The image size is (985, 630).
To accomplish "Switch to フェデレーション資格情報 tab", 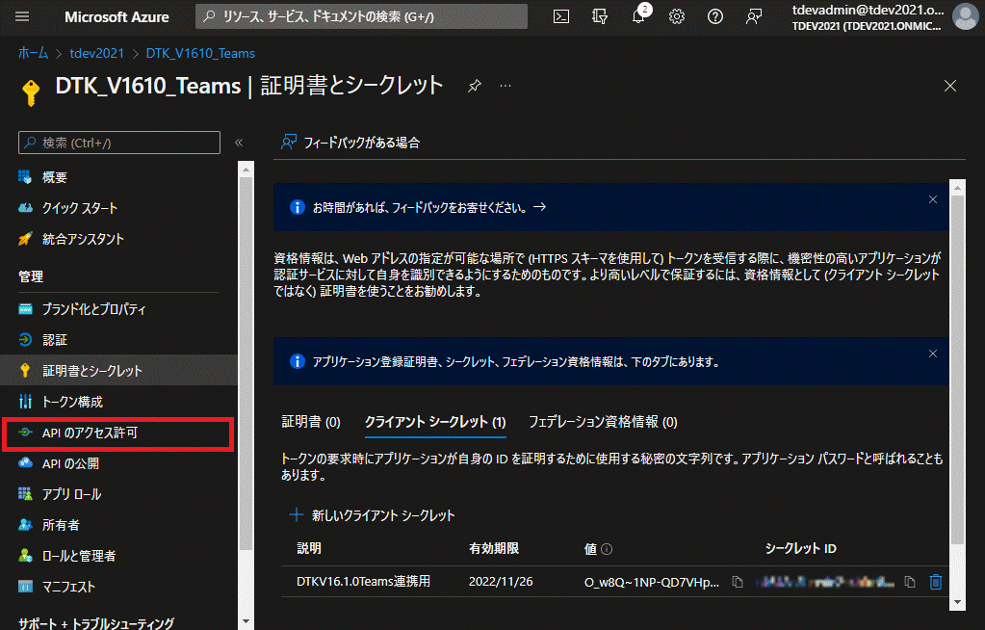I will click(x=603, y=422).
